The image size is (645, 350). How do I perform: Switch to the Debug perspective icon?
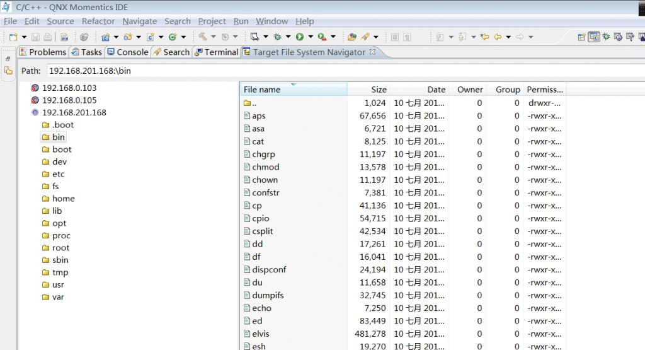(x=607, y=37)
